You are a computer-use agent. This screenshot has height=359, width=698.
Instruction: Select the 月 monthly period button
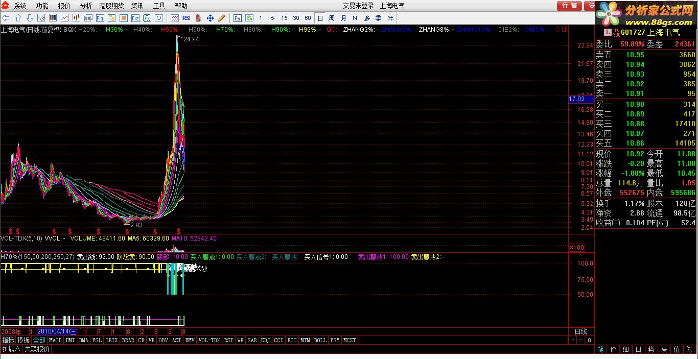tap(343, 18)
